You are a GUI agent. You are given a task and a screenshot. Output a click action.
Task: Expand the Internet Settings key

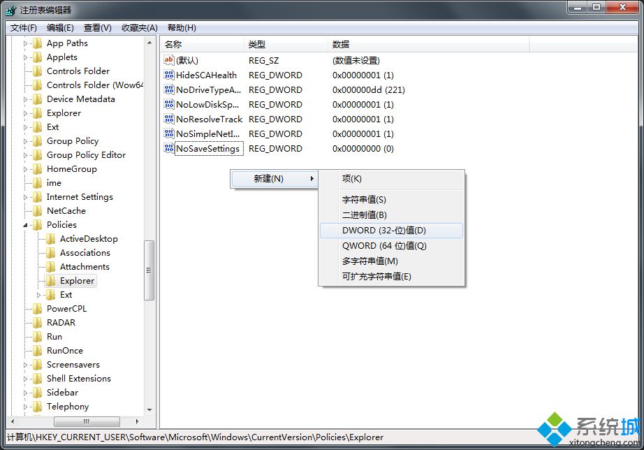click(x=25, y=197)
